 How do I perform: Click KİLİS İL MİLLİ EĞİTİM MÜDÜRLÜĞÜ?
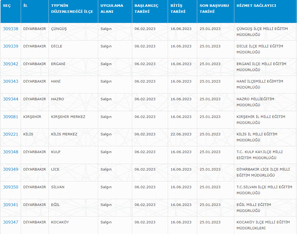(x=257, y=137)
